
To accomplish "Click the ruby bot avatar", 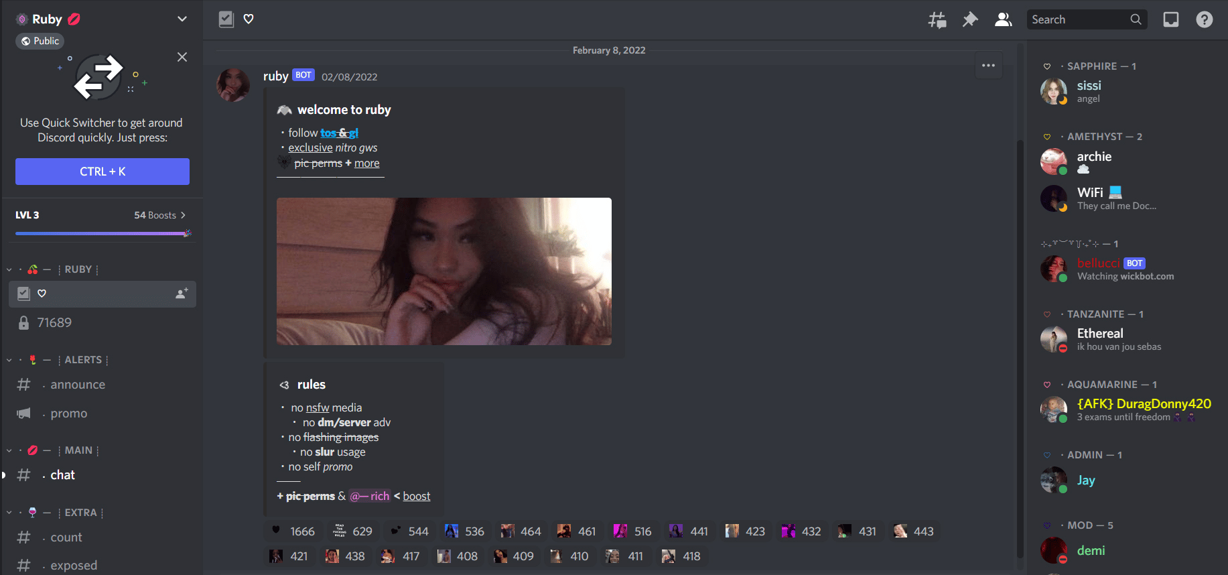I will 233,84.
